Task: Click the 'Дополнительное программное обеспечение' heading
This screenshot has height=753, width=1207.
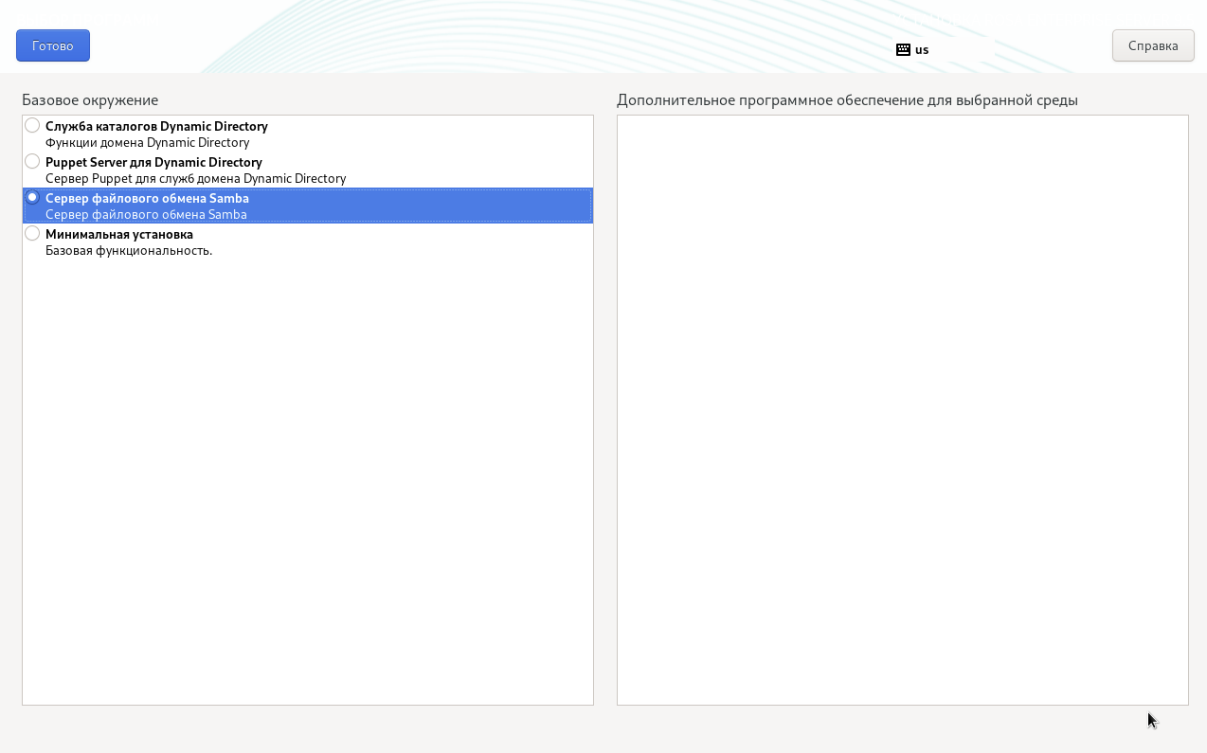Action: (x=847, y=99)
